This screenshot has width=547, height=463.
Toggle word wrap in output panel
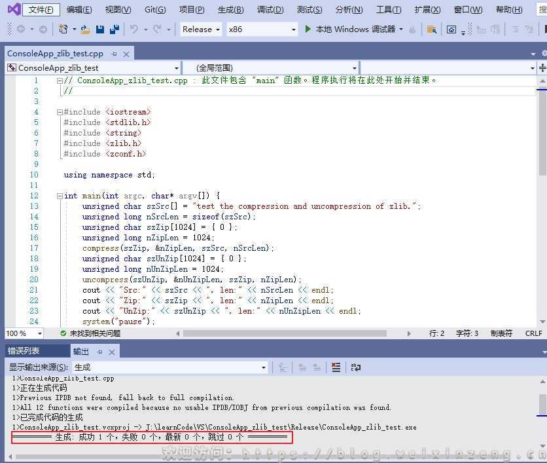point(356,367)
